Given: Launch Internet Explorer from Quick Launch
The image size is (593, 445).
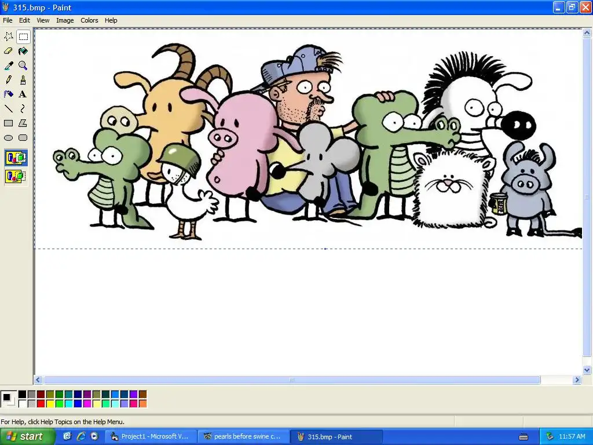Looking at the screenshot, I should [81, 437].
